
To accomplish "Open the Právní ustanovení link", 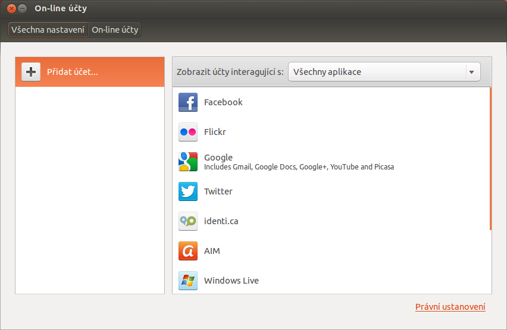I will click(x=450, y=307).
